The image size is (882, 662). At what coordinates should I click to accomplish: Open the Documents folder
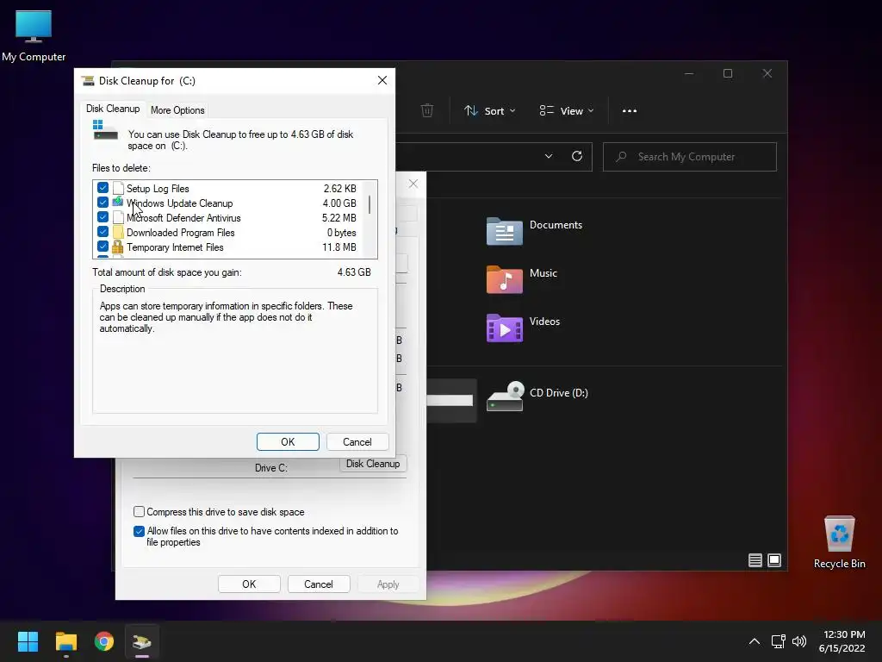click(534, 231)
